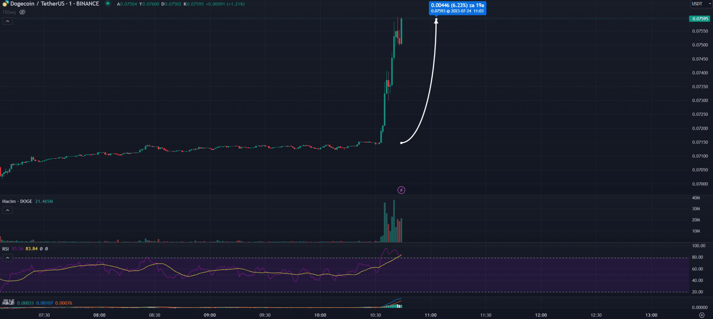
Task: Select the Hacim DOGE volume label
Action: (x=17, y=201)
